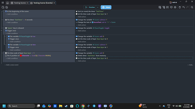Click the redo arrow icon
Image resolution: width=195 pixels, height=109 pixels.
187,7
